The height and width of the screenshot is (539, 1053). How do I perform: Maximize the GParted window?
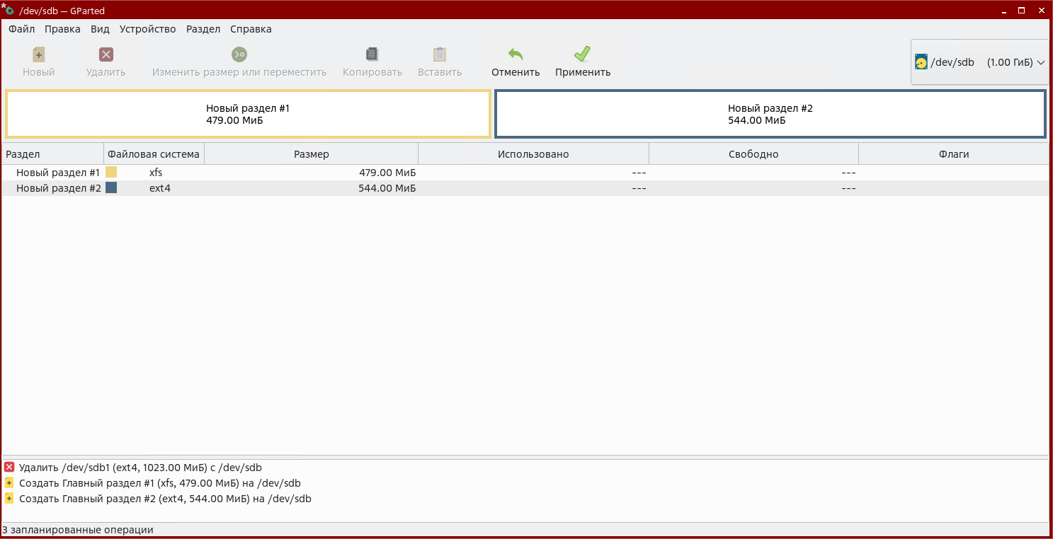point(1022,11)
